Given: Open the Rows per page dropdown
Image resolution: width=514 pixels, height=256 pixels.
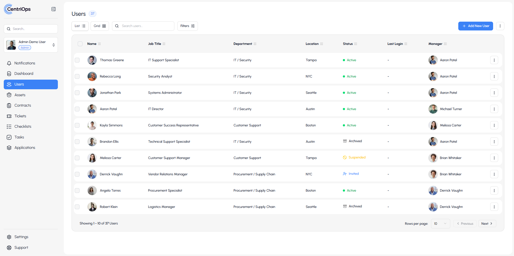Looking at the screenshot, I should pos(440,224).
